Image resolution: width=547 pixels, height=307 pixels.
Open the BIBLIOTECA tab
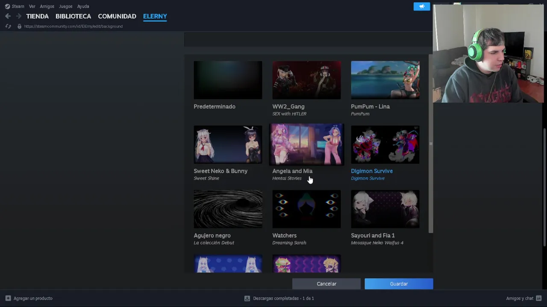(x=73, y=16)
